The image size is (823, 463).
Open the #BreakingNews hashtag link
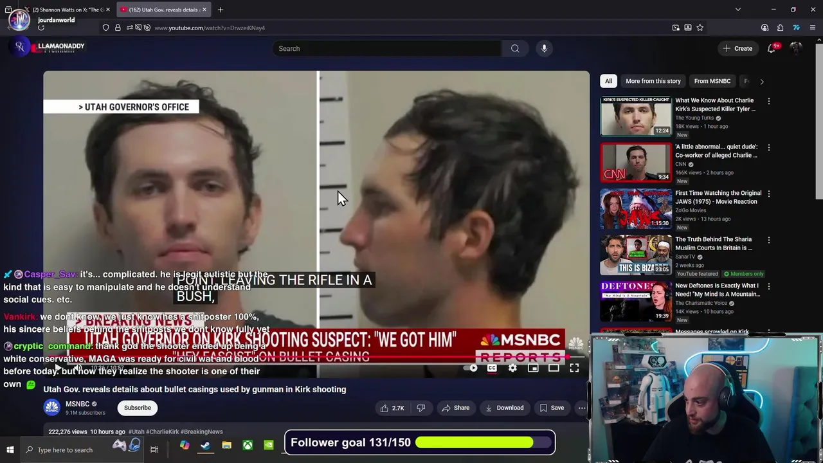[202, 431]
